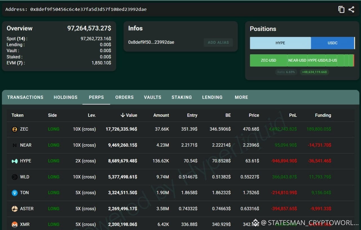Click the XMR token icon

(x=15, y=225)
